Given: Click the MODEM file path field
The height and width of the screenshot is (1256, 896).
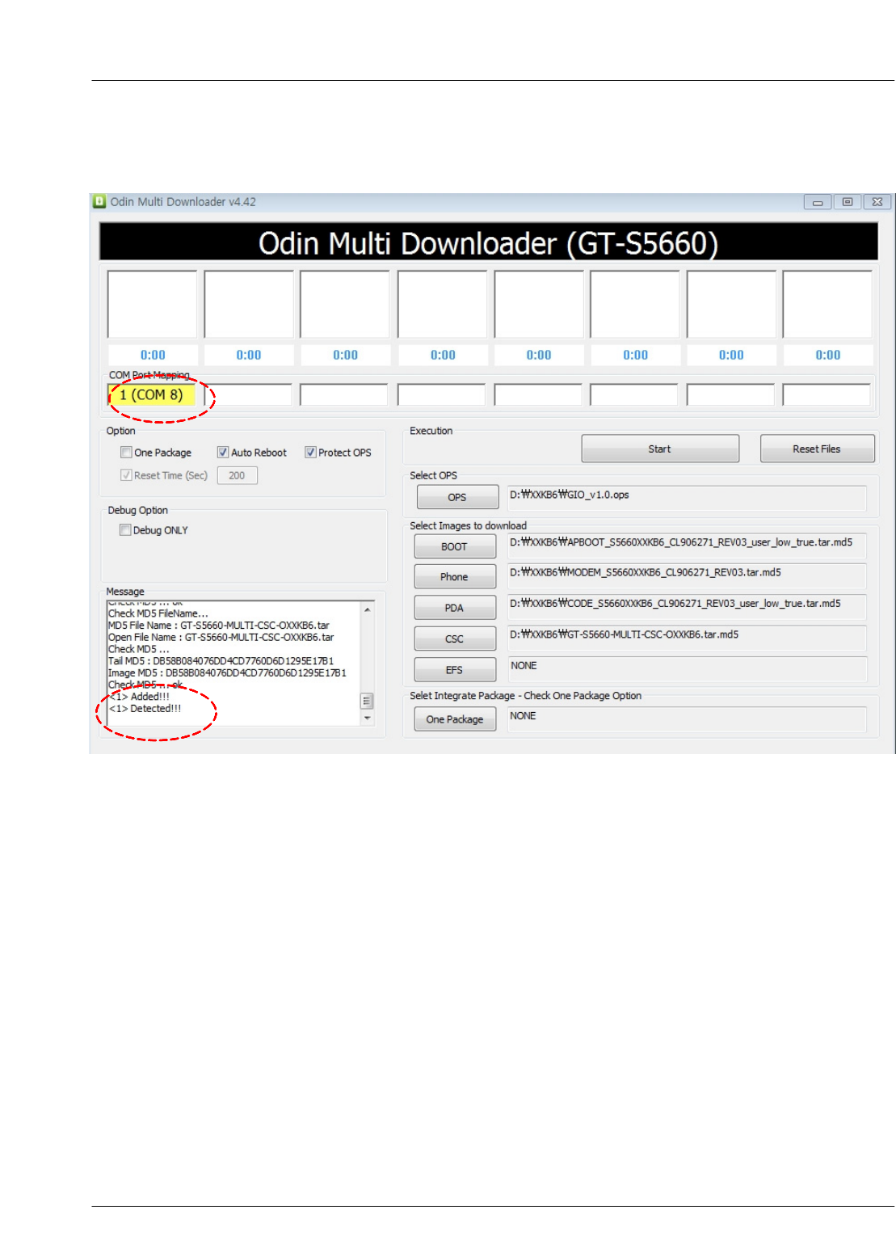Looking at the screenshot, I should pyautogui.click(x=687, y=575).
